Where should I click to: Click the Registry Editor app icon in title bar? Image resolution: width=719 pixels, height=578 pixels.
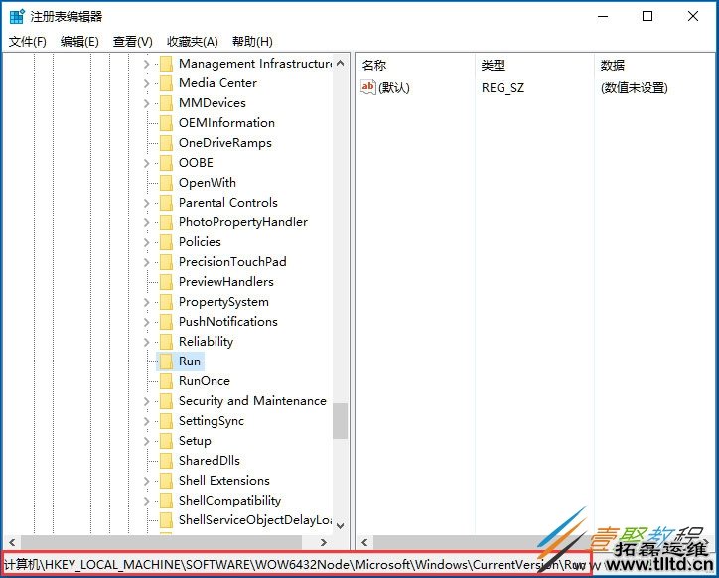pyautogui.click(x=17, y=17)
